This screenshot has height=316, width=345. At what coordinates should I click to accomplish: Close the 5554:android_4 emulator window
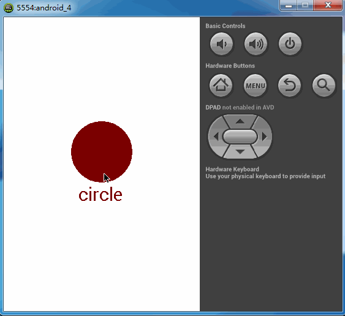click(x=328, y=6)
